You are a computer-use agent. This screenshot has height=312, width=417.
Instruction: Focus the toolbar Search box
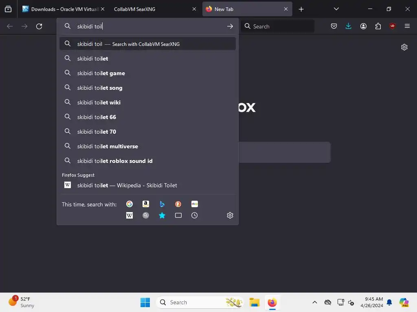tap(277, 26)
